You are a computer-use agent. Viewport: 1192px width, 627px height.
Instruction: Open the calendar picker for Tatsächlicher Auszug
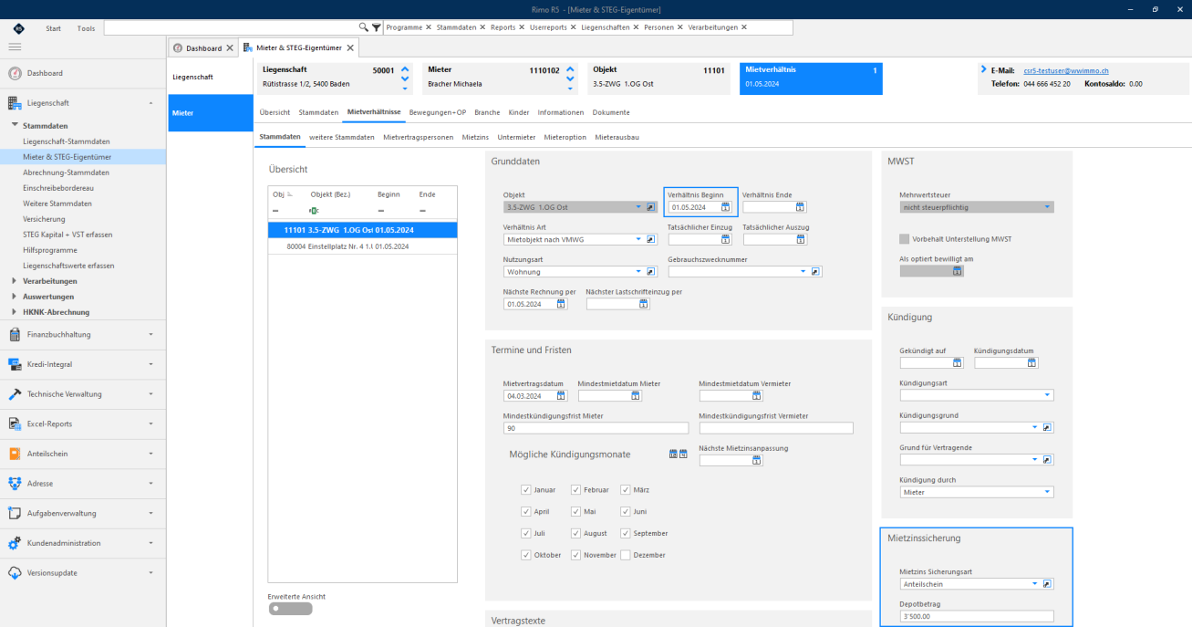(x=800, y=239)
